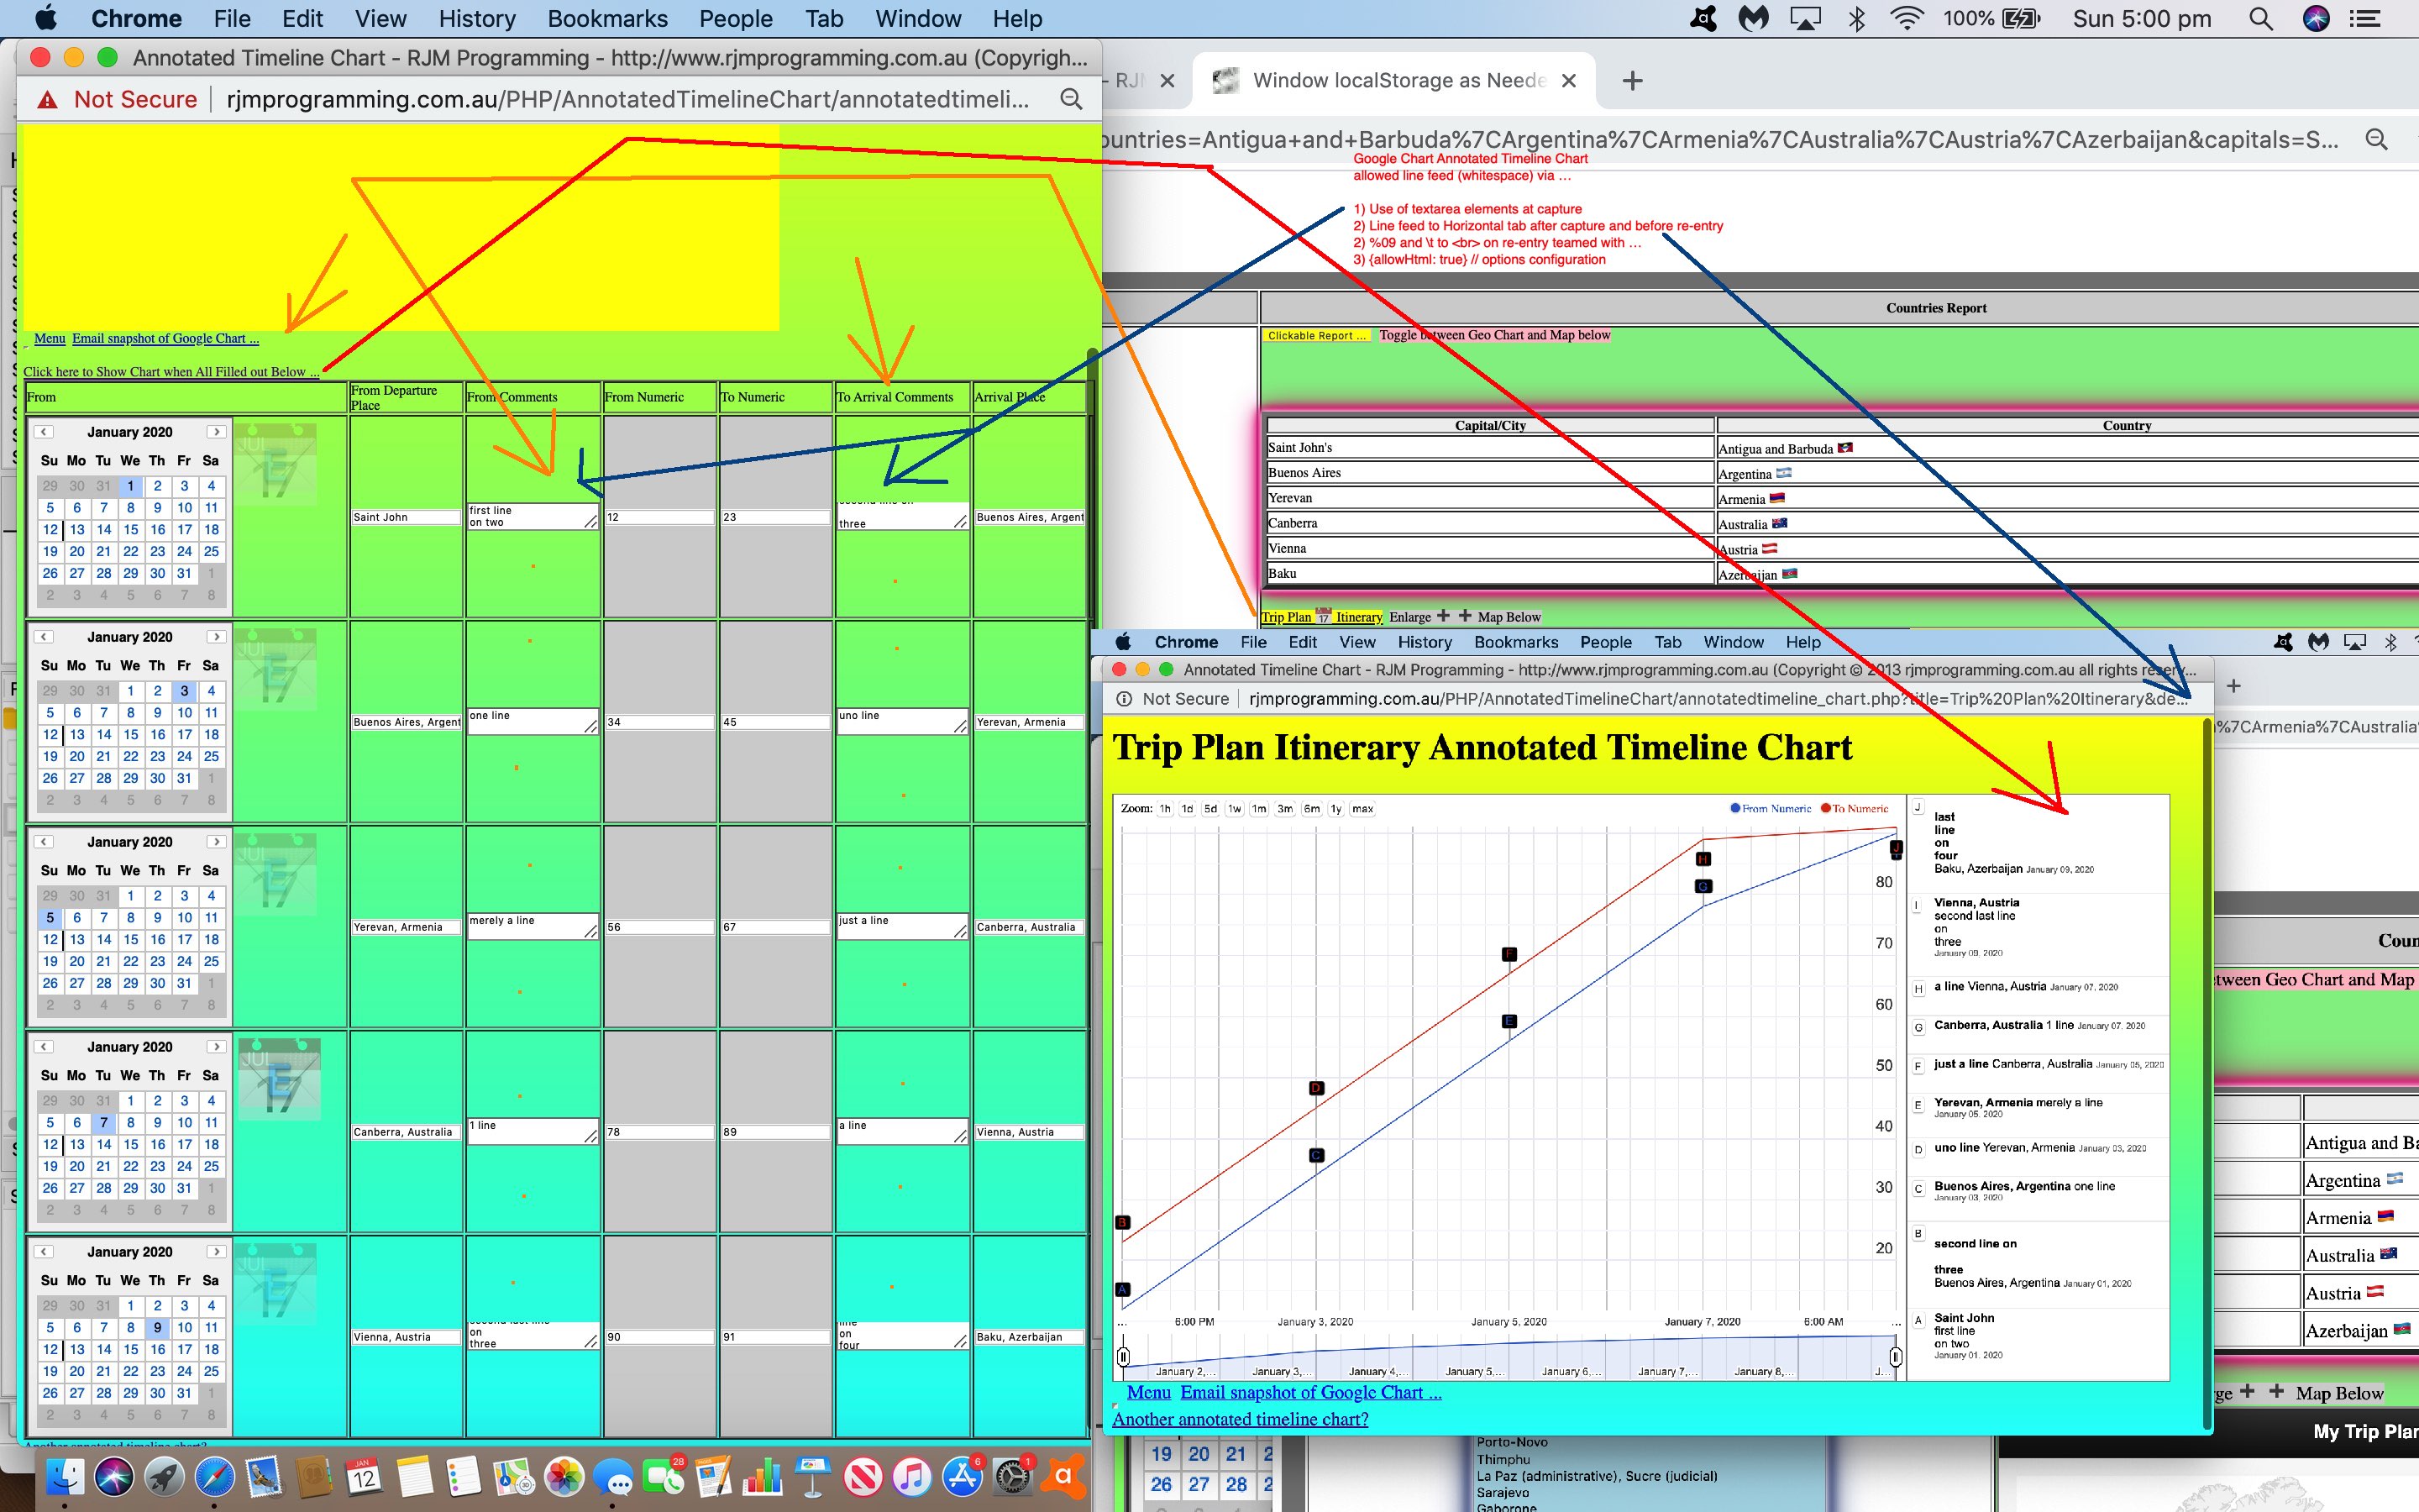Open Spotlight search in the menu bar
This screenshot has height=1512, width=2419.
(2261, 19)
